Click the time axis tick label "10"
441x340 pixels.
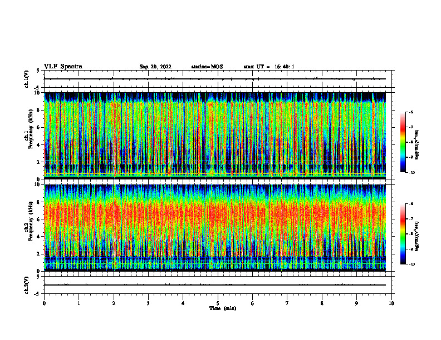tap(391, 303)
